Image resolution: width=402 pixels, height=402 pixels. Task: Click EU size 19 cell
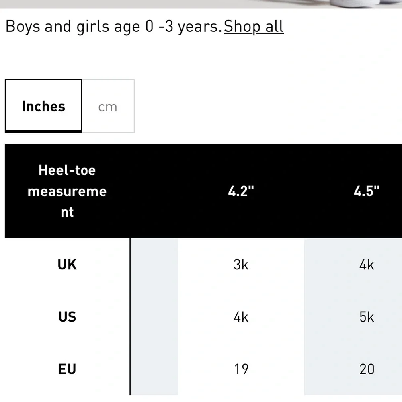(241, 369)
